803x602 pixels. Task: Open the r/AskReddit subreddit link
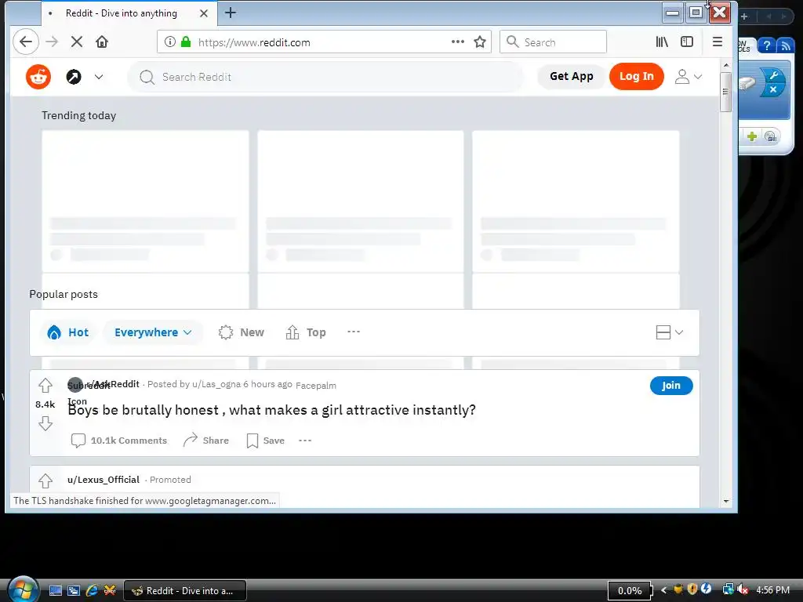pos(113,384)
